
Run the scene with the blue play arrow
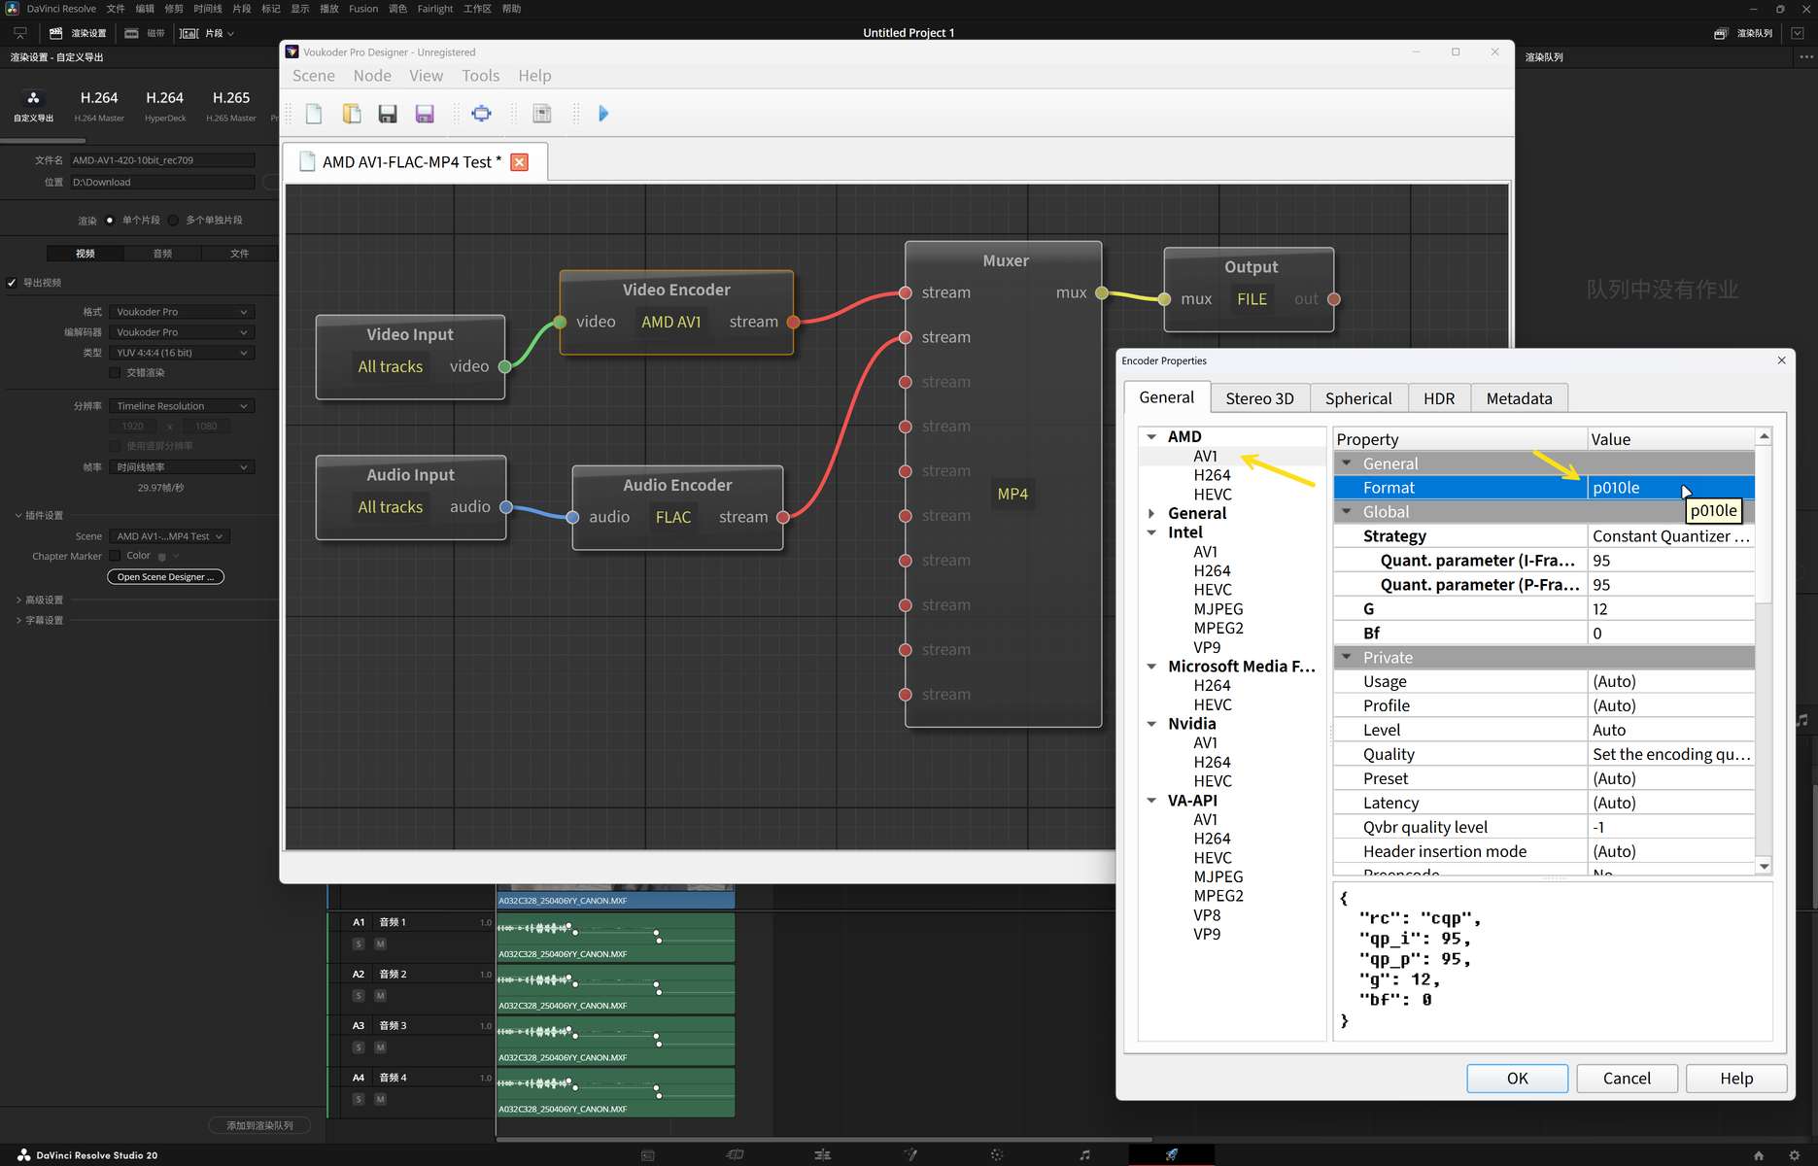tap(603, 114)
